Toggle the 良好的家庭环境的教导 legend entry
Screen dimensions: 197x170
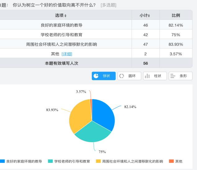click(x=22, y=161)
